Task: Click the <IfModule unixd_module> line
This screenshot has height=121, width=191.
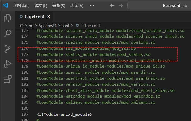Action: [64, 114]
